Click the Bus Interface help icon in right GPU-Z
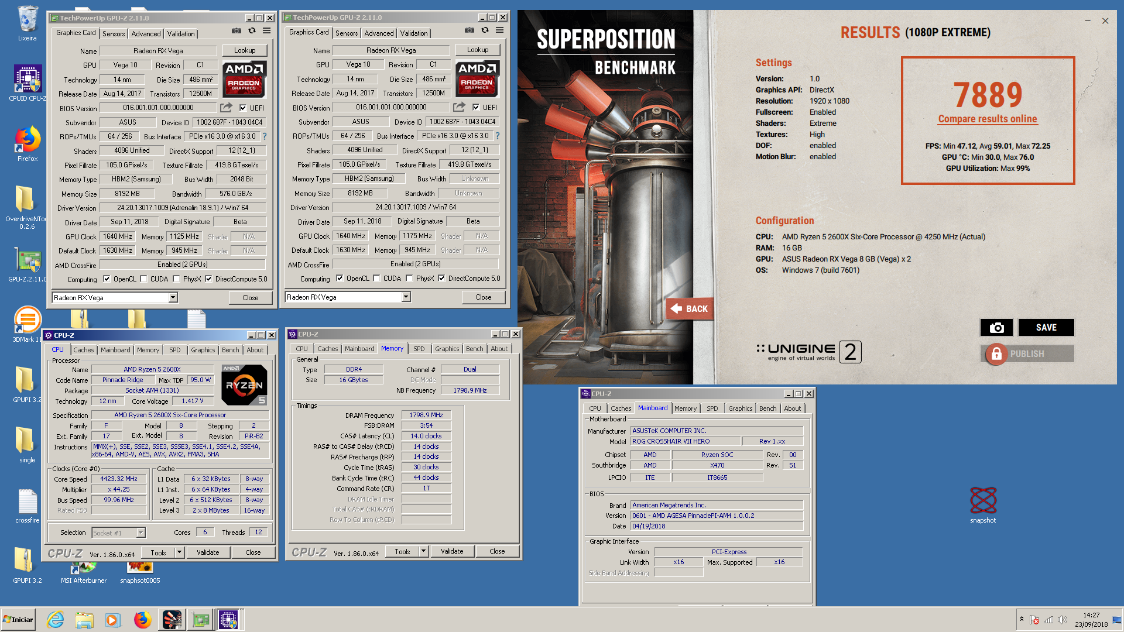Viewport: 1124px width, 632px height. point(498,136)
